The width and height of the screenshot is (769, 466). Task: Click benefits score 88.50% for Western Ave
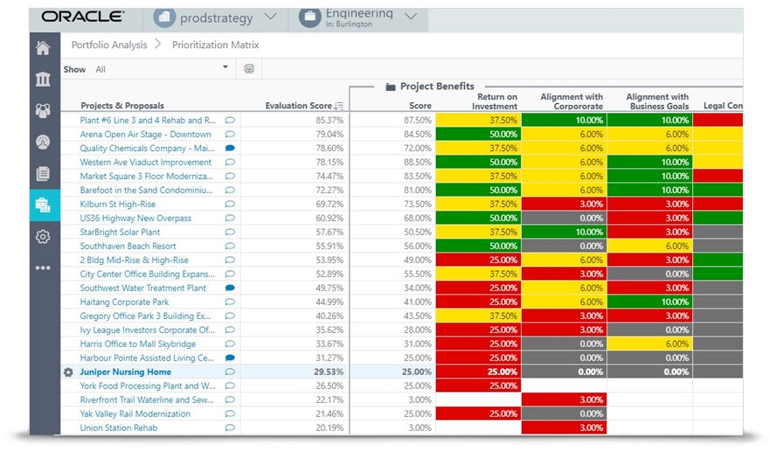tap(418, 163)
